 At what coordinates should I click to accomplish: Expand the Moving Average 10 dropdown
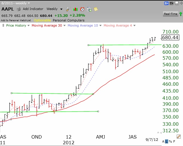click(x=100, y=26)
